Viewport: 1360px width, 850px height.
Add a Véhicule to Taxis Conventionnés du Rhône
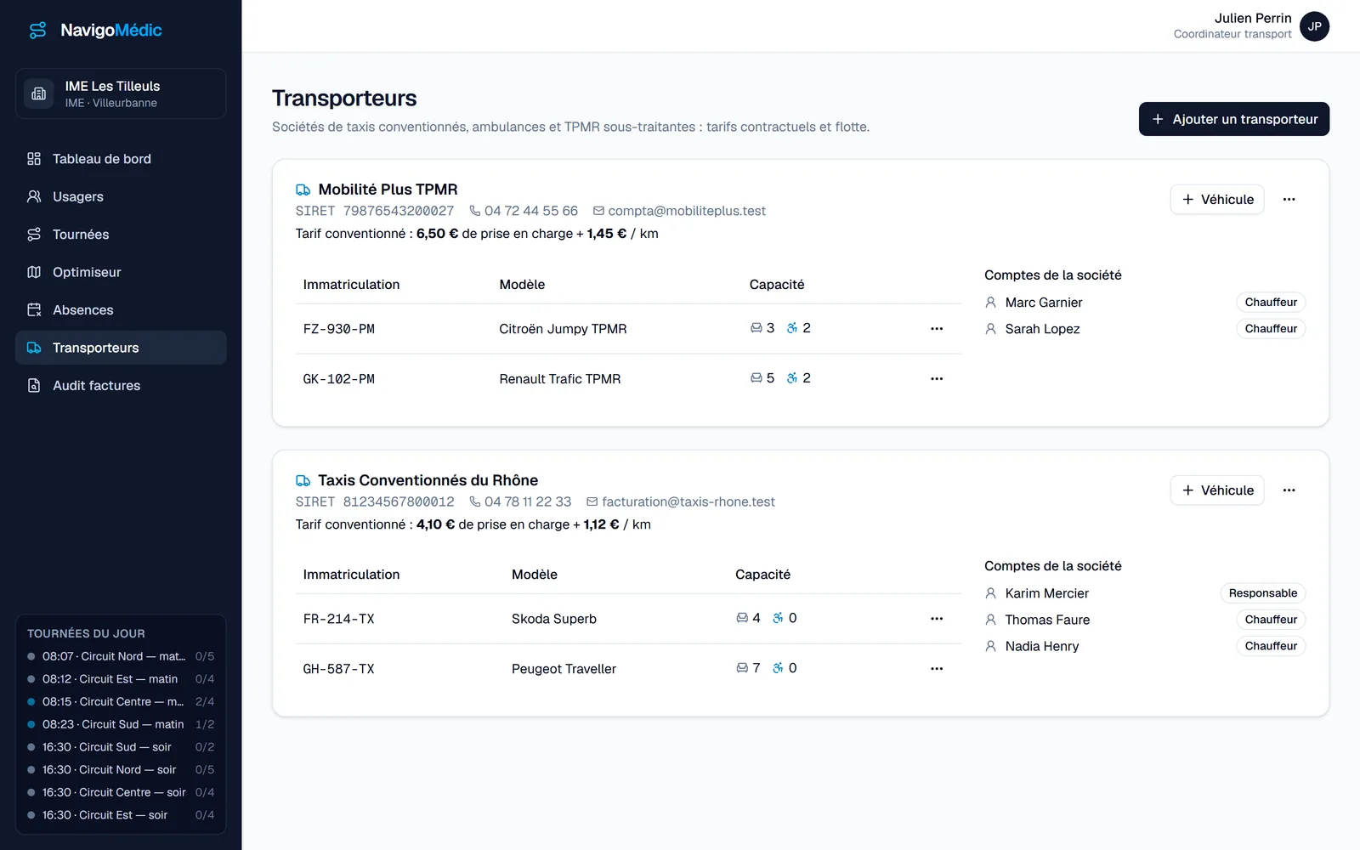[x=1217, y=490]
